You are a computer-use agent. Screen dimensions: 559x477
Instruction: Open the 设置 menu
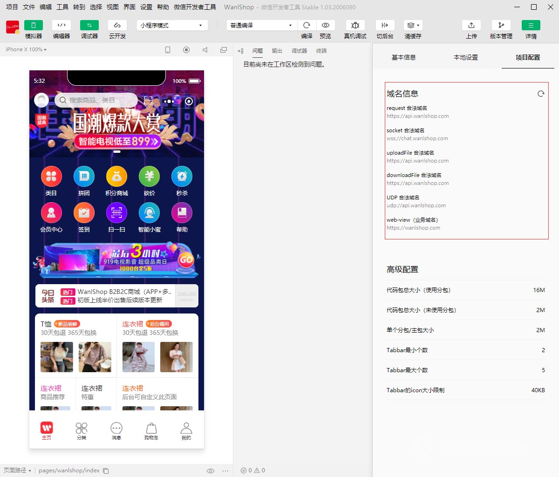coord(146,7)
